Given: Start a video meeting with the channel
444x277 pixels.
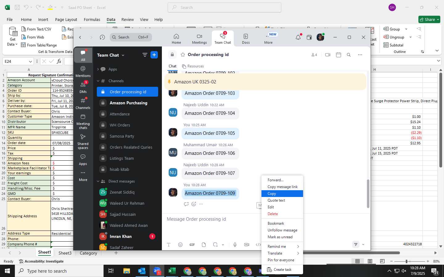Looking at the screenshot, I should click(x=328, y=55).
